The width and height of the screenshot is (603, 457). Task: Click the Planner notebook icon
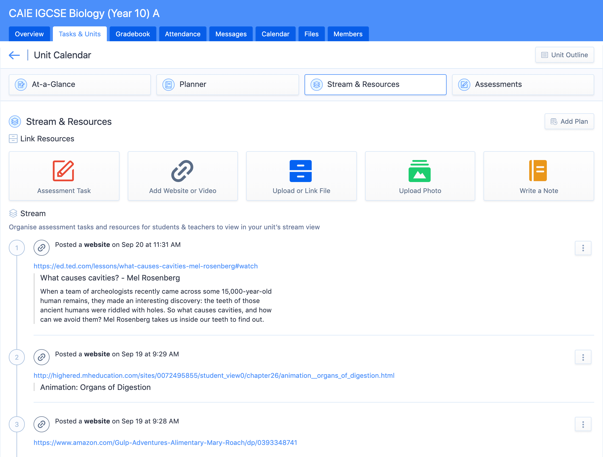tap(169, 84)
